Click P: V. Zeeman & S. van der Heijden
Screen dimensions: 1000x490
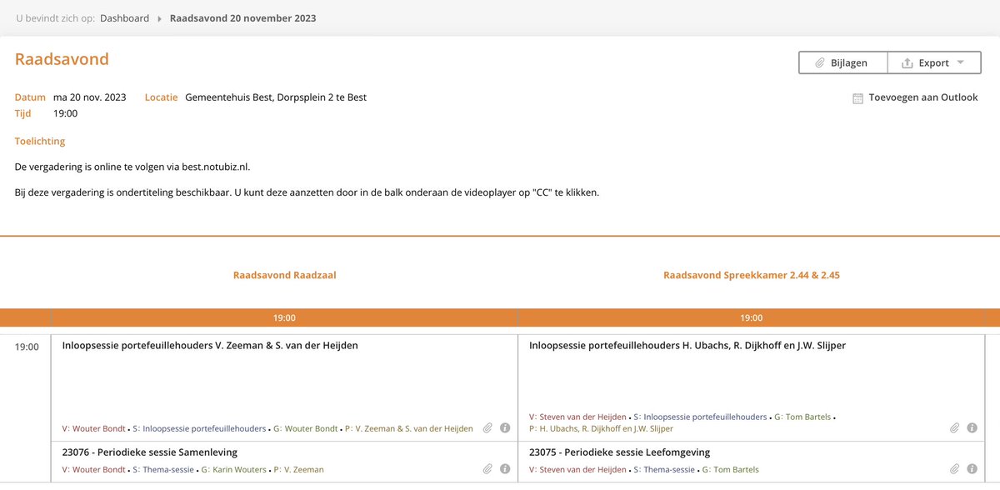point(408,428)
